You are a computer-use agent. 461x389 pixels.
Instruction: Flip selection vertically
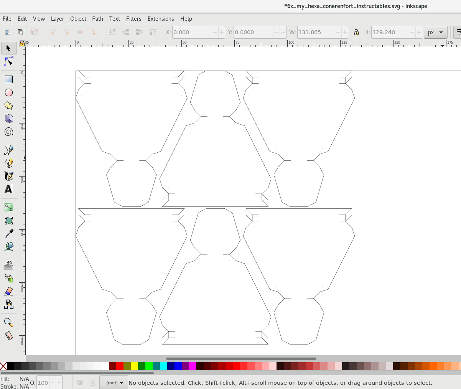(93, 32)
